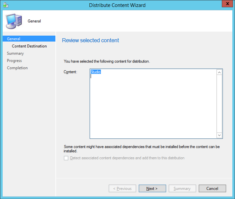Screen dimensions: 235x199
Task: Select the Progress step in the sidebar
Action: (x=14, y=61)
